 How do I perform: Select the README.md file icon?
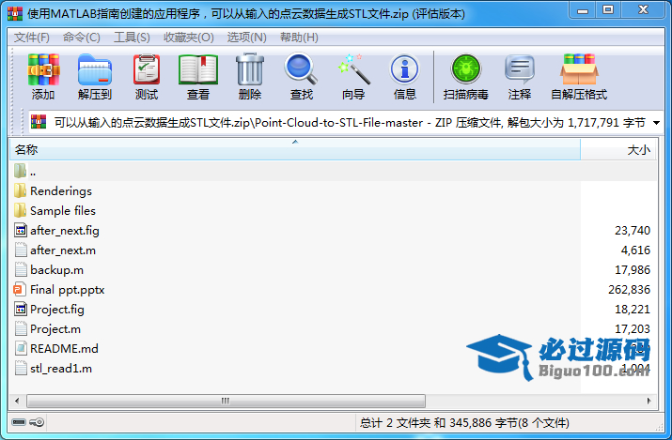[x=21, y=348]
